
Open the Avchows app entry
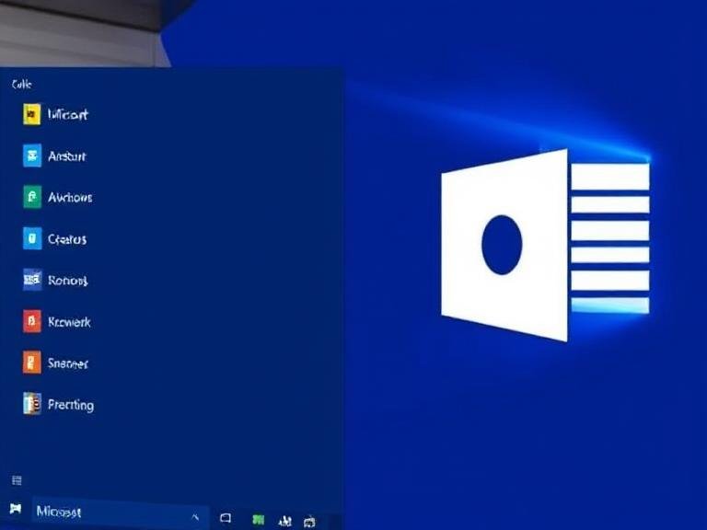tap(70, 197)
